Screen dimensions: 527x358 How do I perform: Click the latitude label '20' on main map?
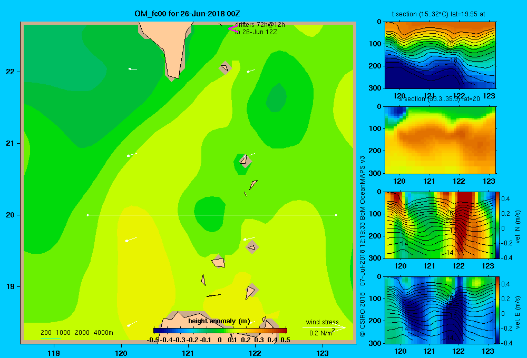point(11,215)
